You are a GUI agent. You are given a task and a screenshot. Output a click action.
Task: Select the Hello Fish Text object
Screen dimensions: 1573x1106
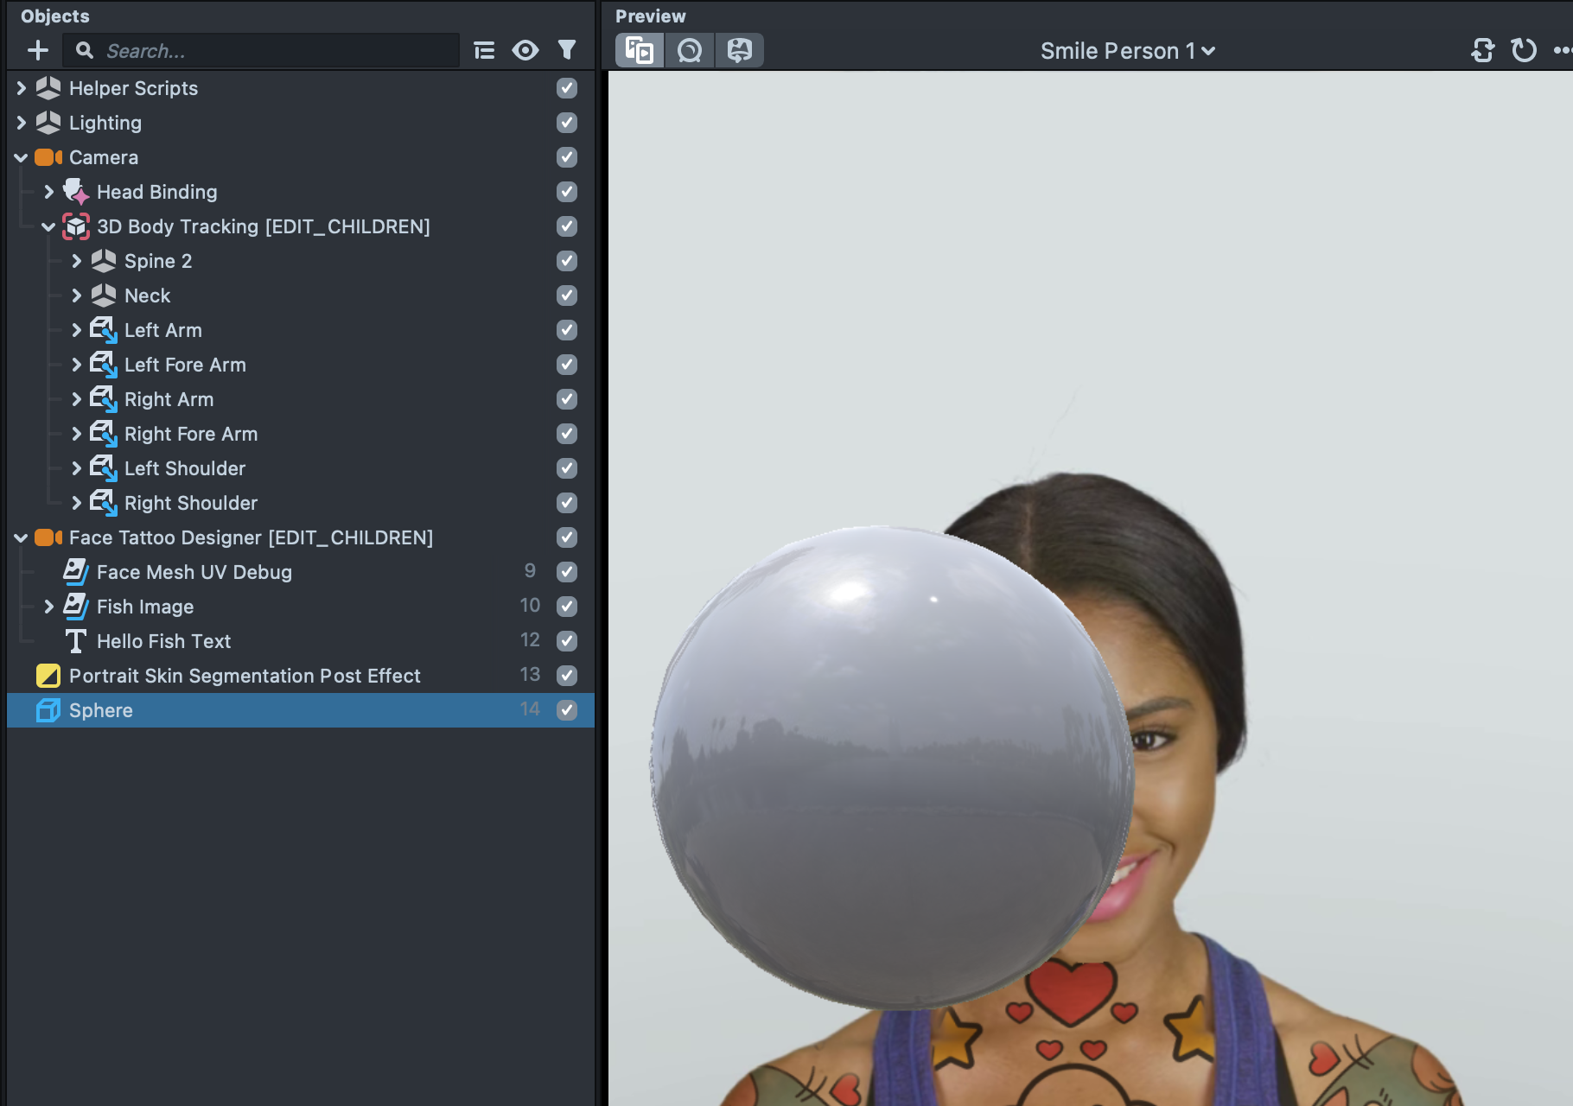pyautogui.click(x=164, y=641)
